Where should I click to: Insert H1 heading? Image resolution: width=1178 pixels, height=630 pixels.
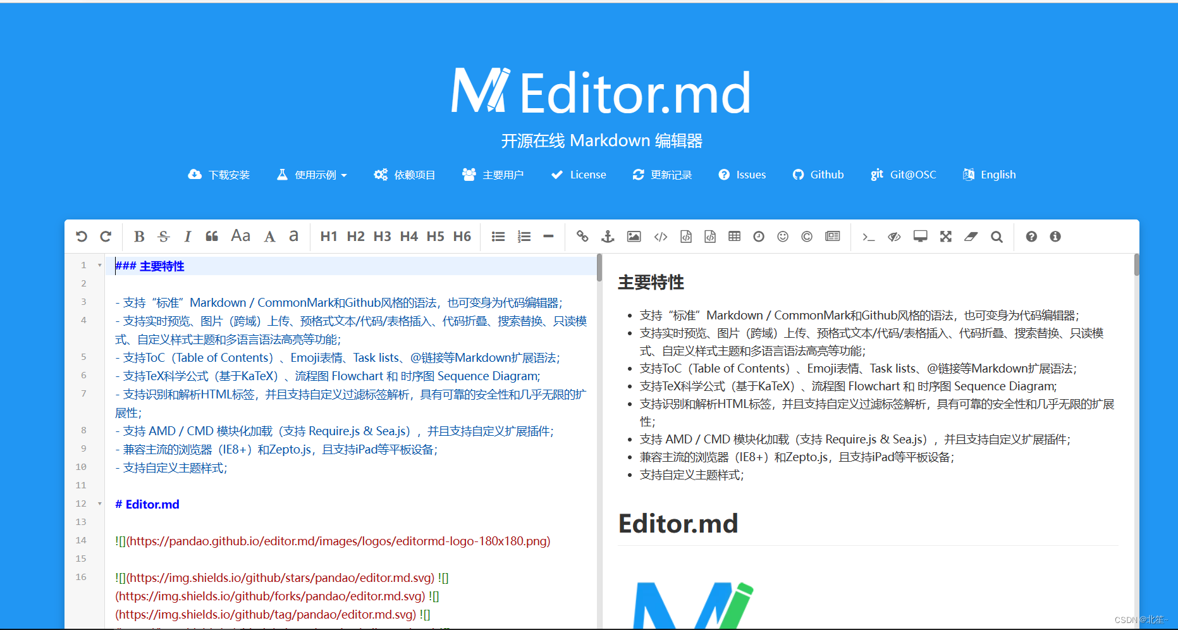point(329,237)
